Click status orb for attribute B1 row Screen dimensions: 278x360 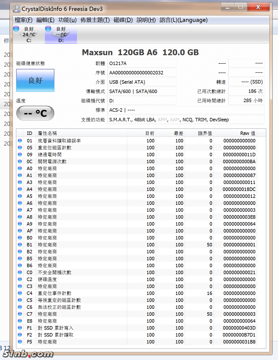coord(20,245)
